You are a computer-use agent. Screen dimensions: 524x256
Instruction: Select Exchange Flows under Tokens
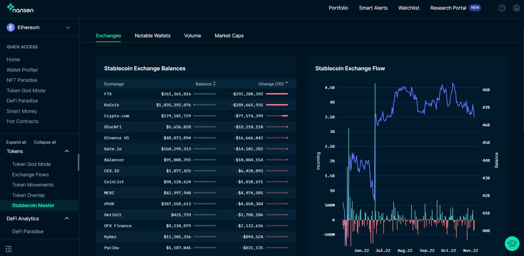30,175
